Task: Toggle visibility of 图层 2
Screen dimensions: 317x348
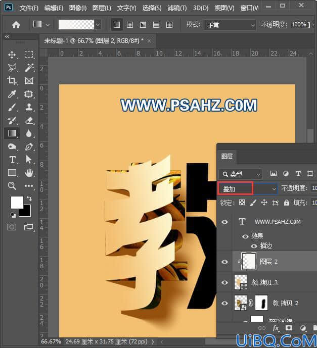Action: pyautogui.click(x=224, y=262)
